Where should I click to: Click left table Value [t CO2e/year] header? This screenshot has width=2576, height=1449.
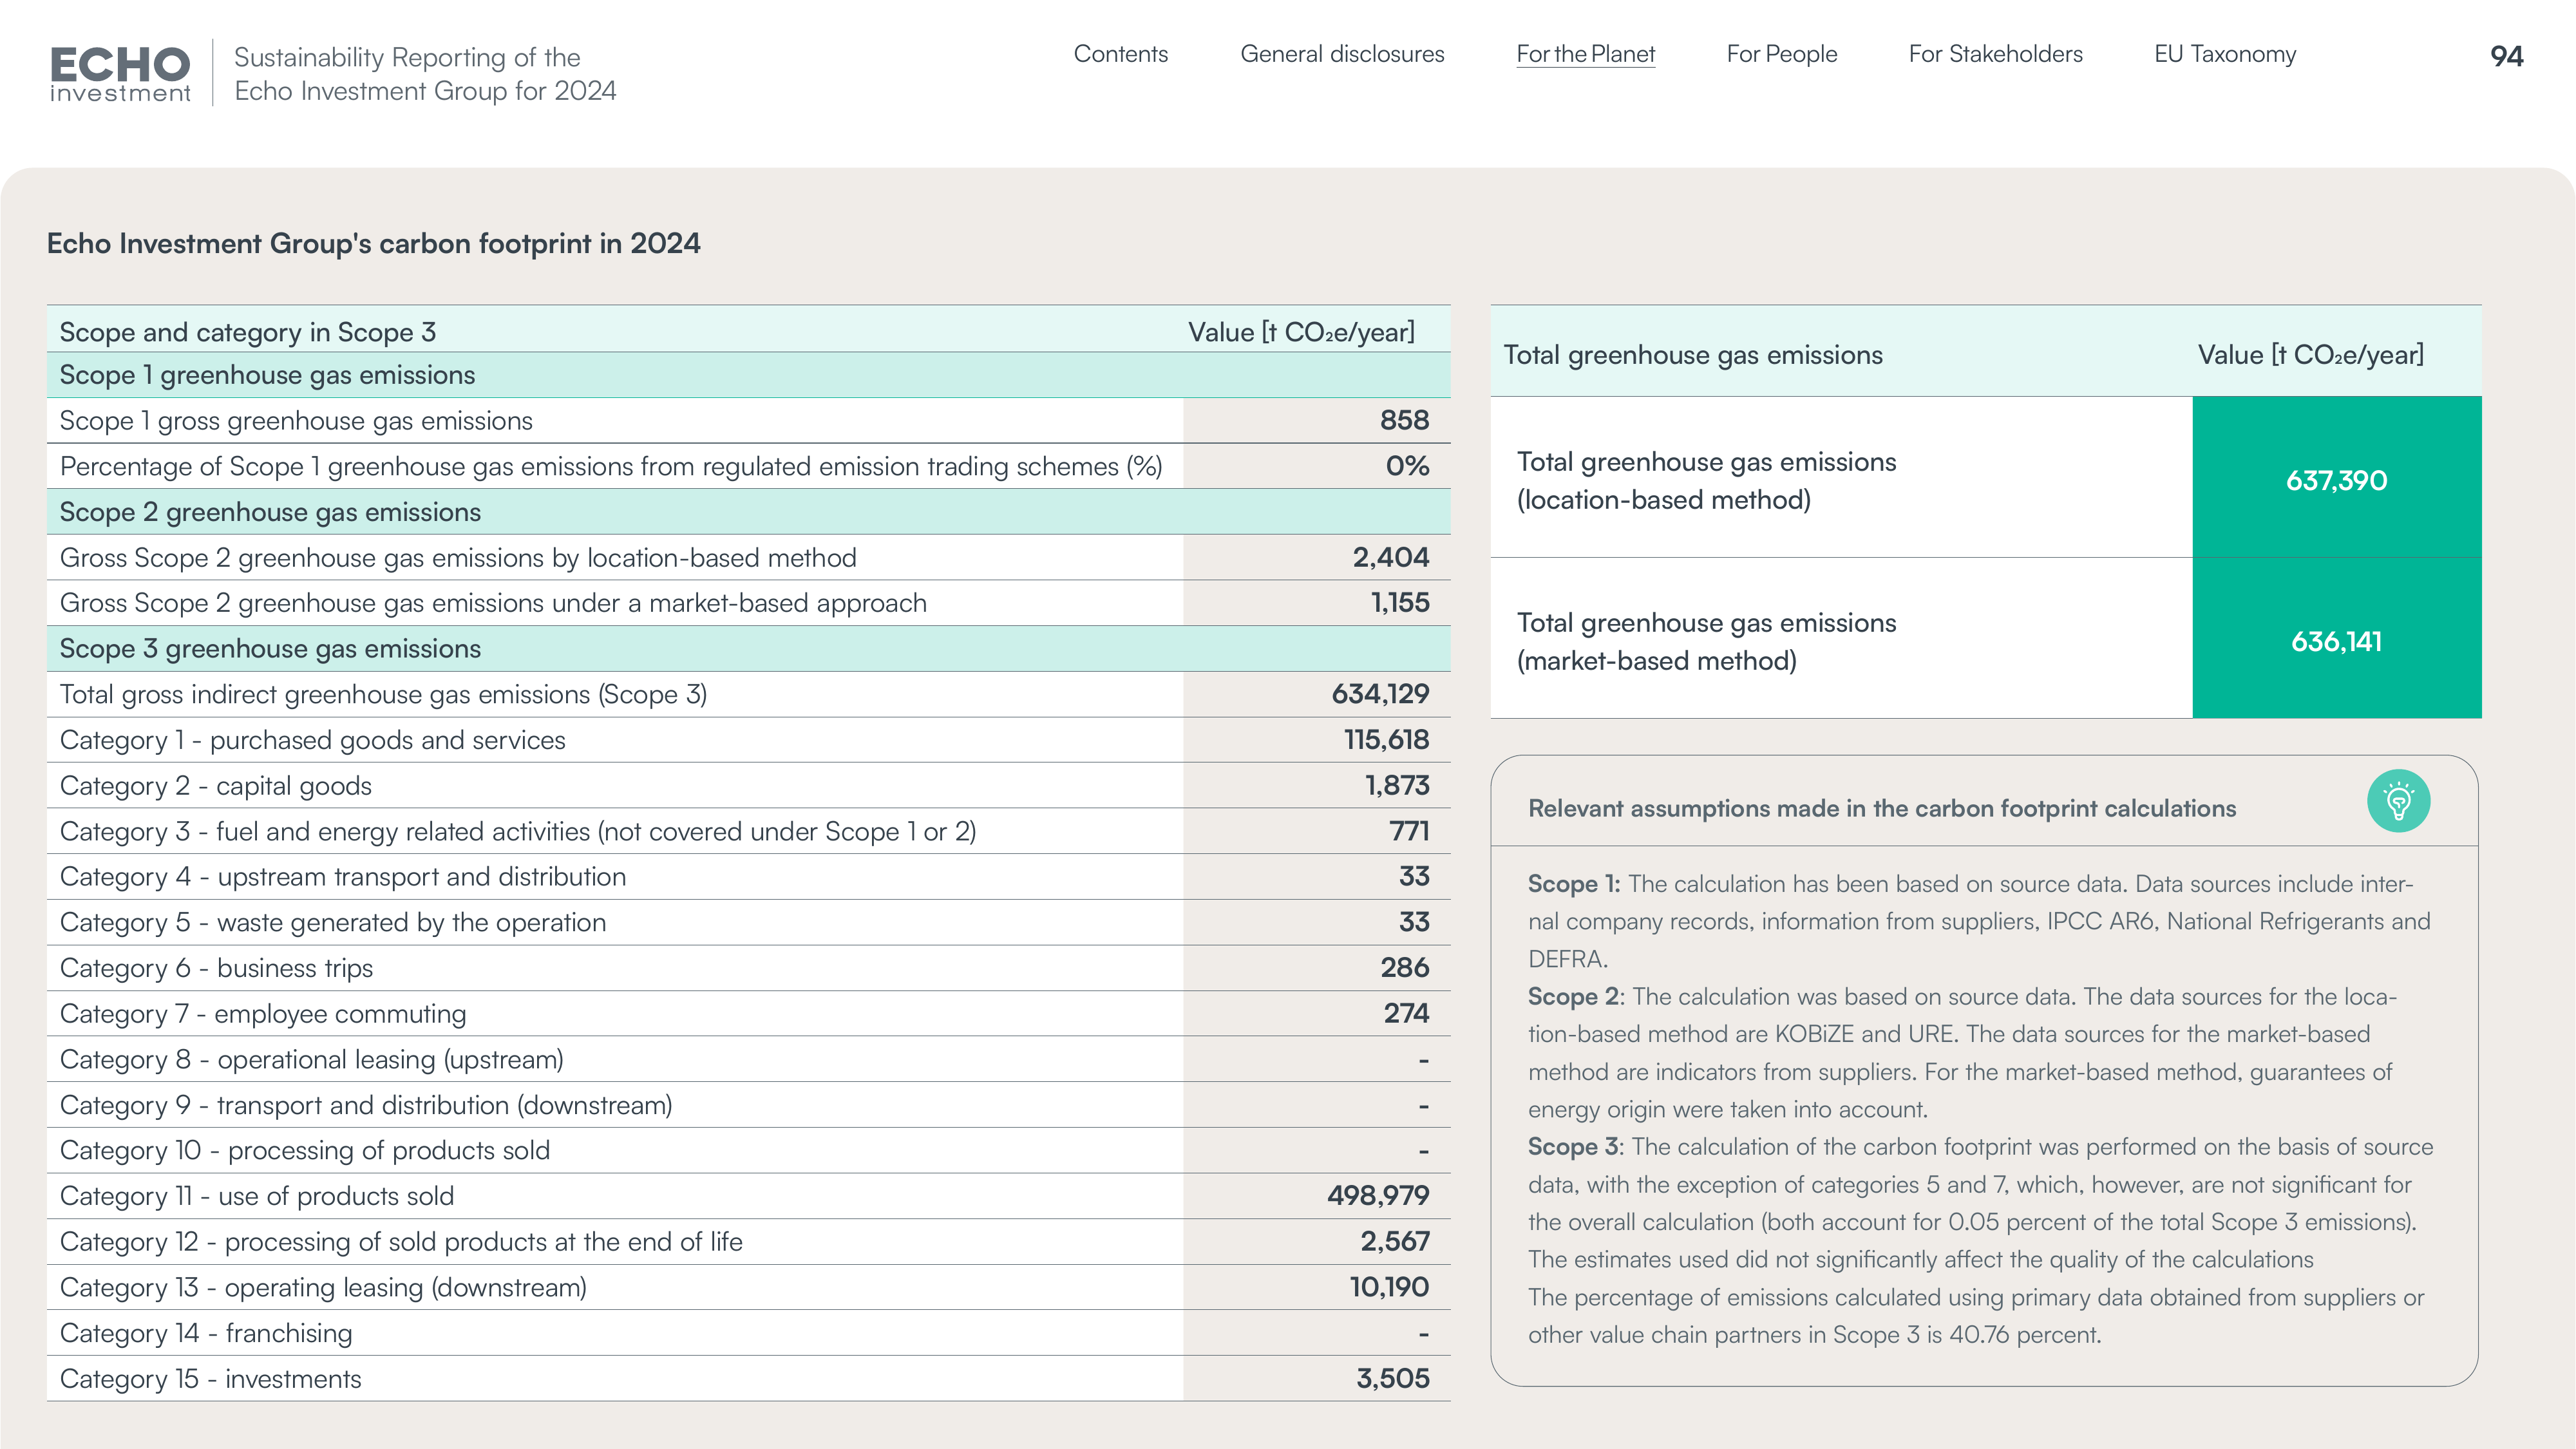[1301, 332]
